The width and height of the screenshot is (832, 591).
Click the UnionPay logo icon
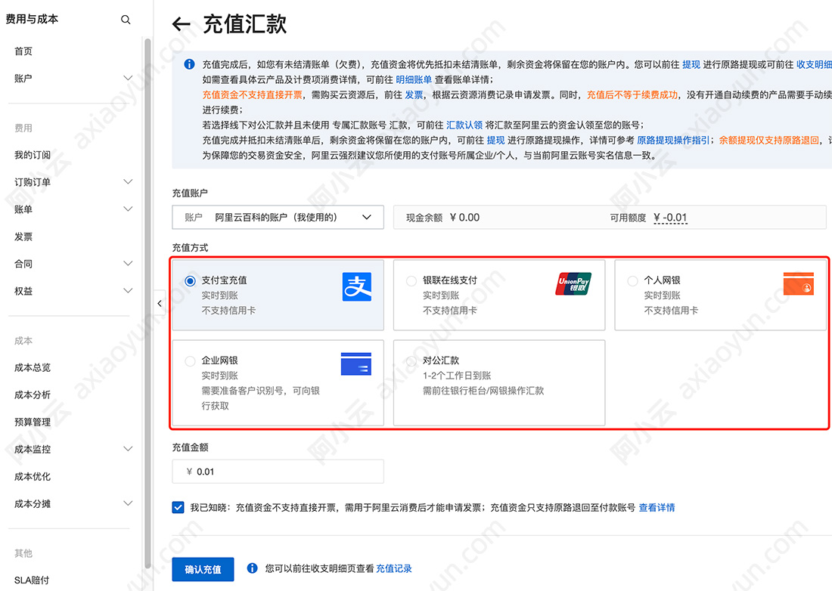coord(574,283)
